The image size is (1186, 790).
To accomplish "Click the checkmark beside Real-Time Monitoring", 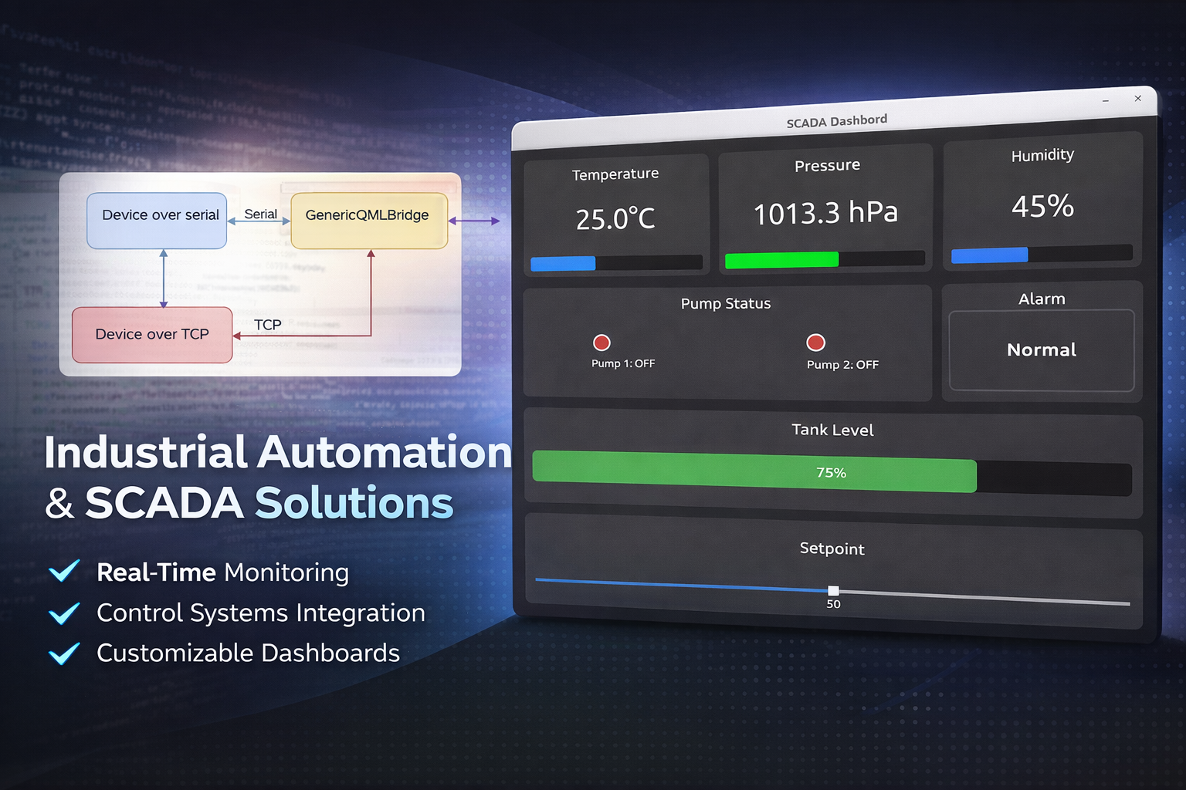I will 64,571.
